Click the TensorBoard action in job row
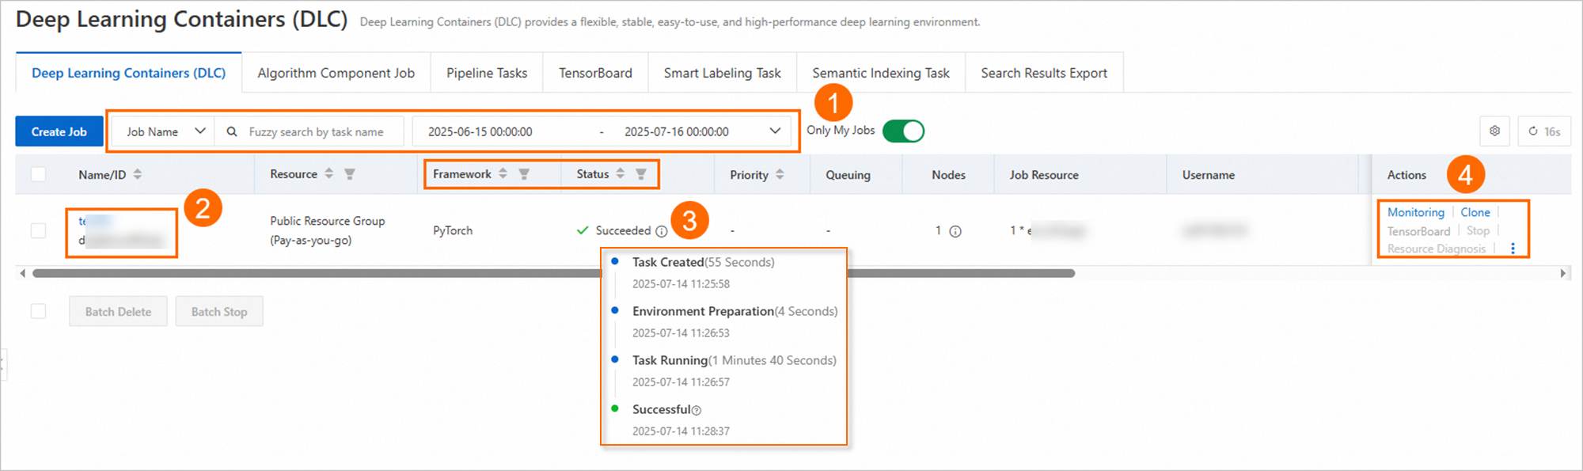 [1418, 231]
